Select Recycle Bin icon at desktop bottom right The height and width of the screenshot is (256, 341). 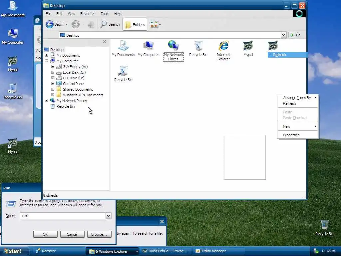[x=324, y=228]
